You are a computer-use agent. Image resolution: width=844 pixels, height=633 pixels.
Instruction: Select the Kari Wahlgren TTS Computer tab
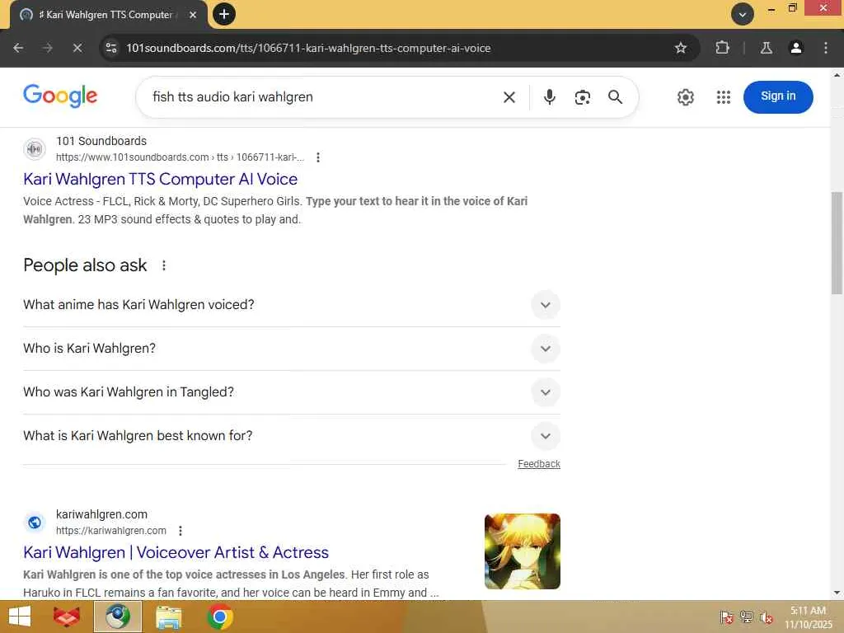[x=108, y=15]
